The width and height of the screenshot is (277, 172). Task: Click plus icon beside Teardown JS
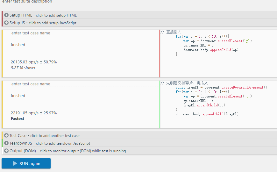coord(6,143)
